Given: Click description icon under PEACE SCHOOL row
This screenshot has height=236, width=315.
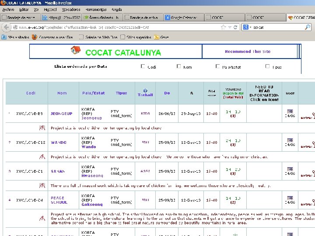Looking at the screenshot, I should 42,218.
